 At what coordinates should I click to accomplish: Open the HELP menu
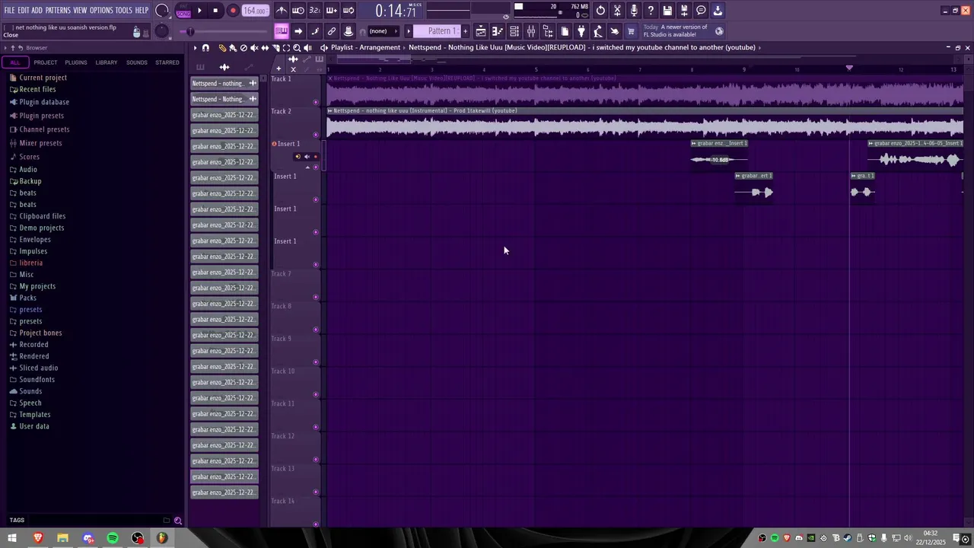click(x=142, y=10)
